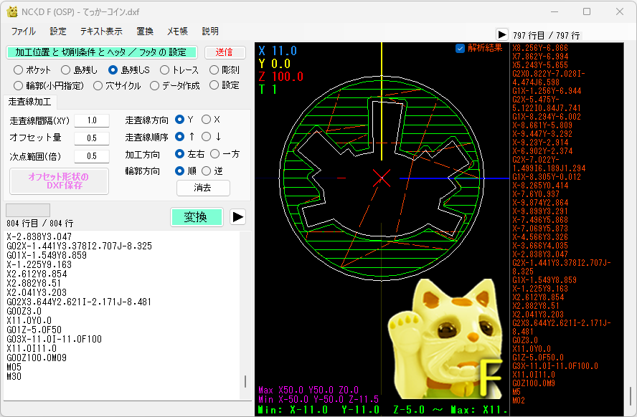Open the テキスト表示 menu

pos(101,32)
